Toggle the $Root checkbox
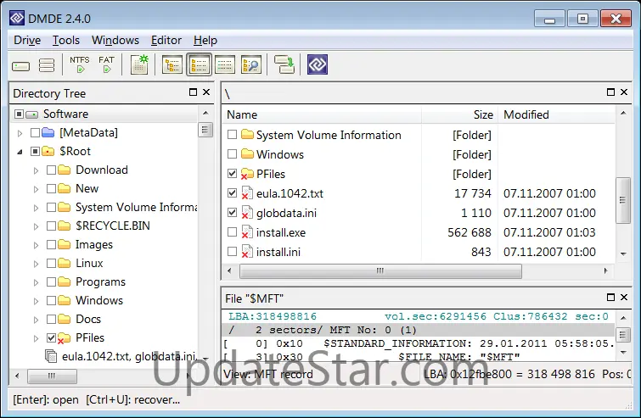This screenshot has width=641, height=418. (35, 152)
